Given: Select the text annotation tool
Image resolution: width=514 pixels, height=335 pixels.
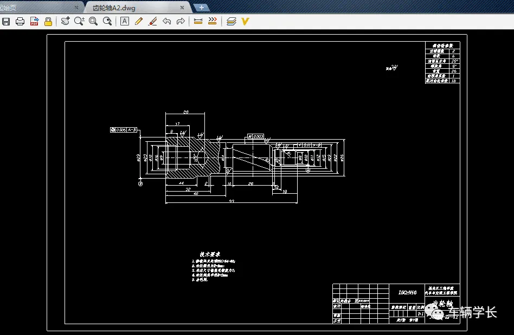Looking at the screenshot, I should point(125,22).
